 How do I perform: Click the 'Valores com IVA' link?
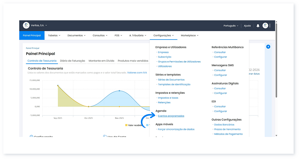[x=136, y=73]
